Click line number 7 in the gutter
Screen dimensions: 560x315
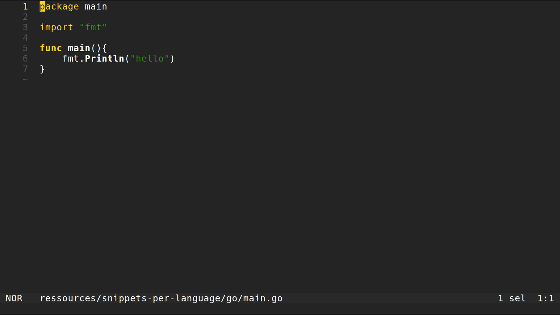coord(25,69)
